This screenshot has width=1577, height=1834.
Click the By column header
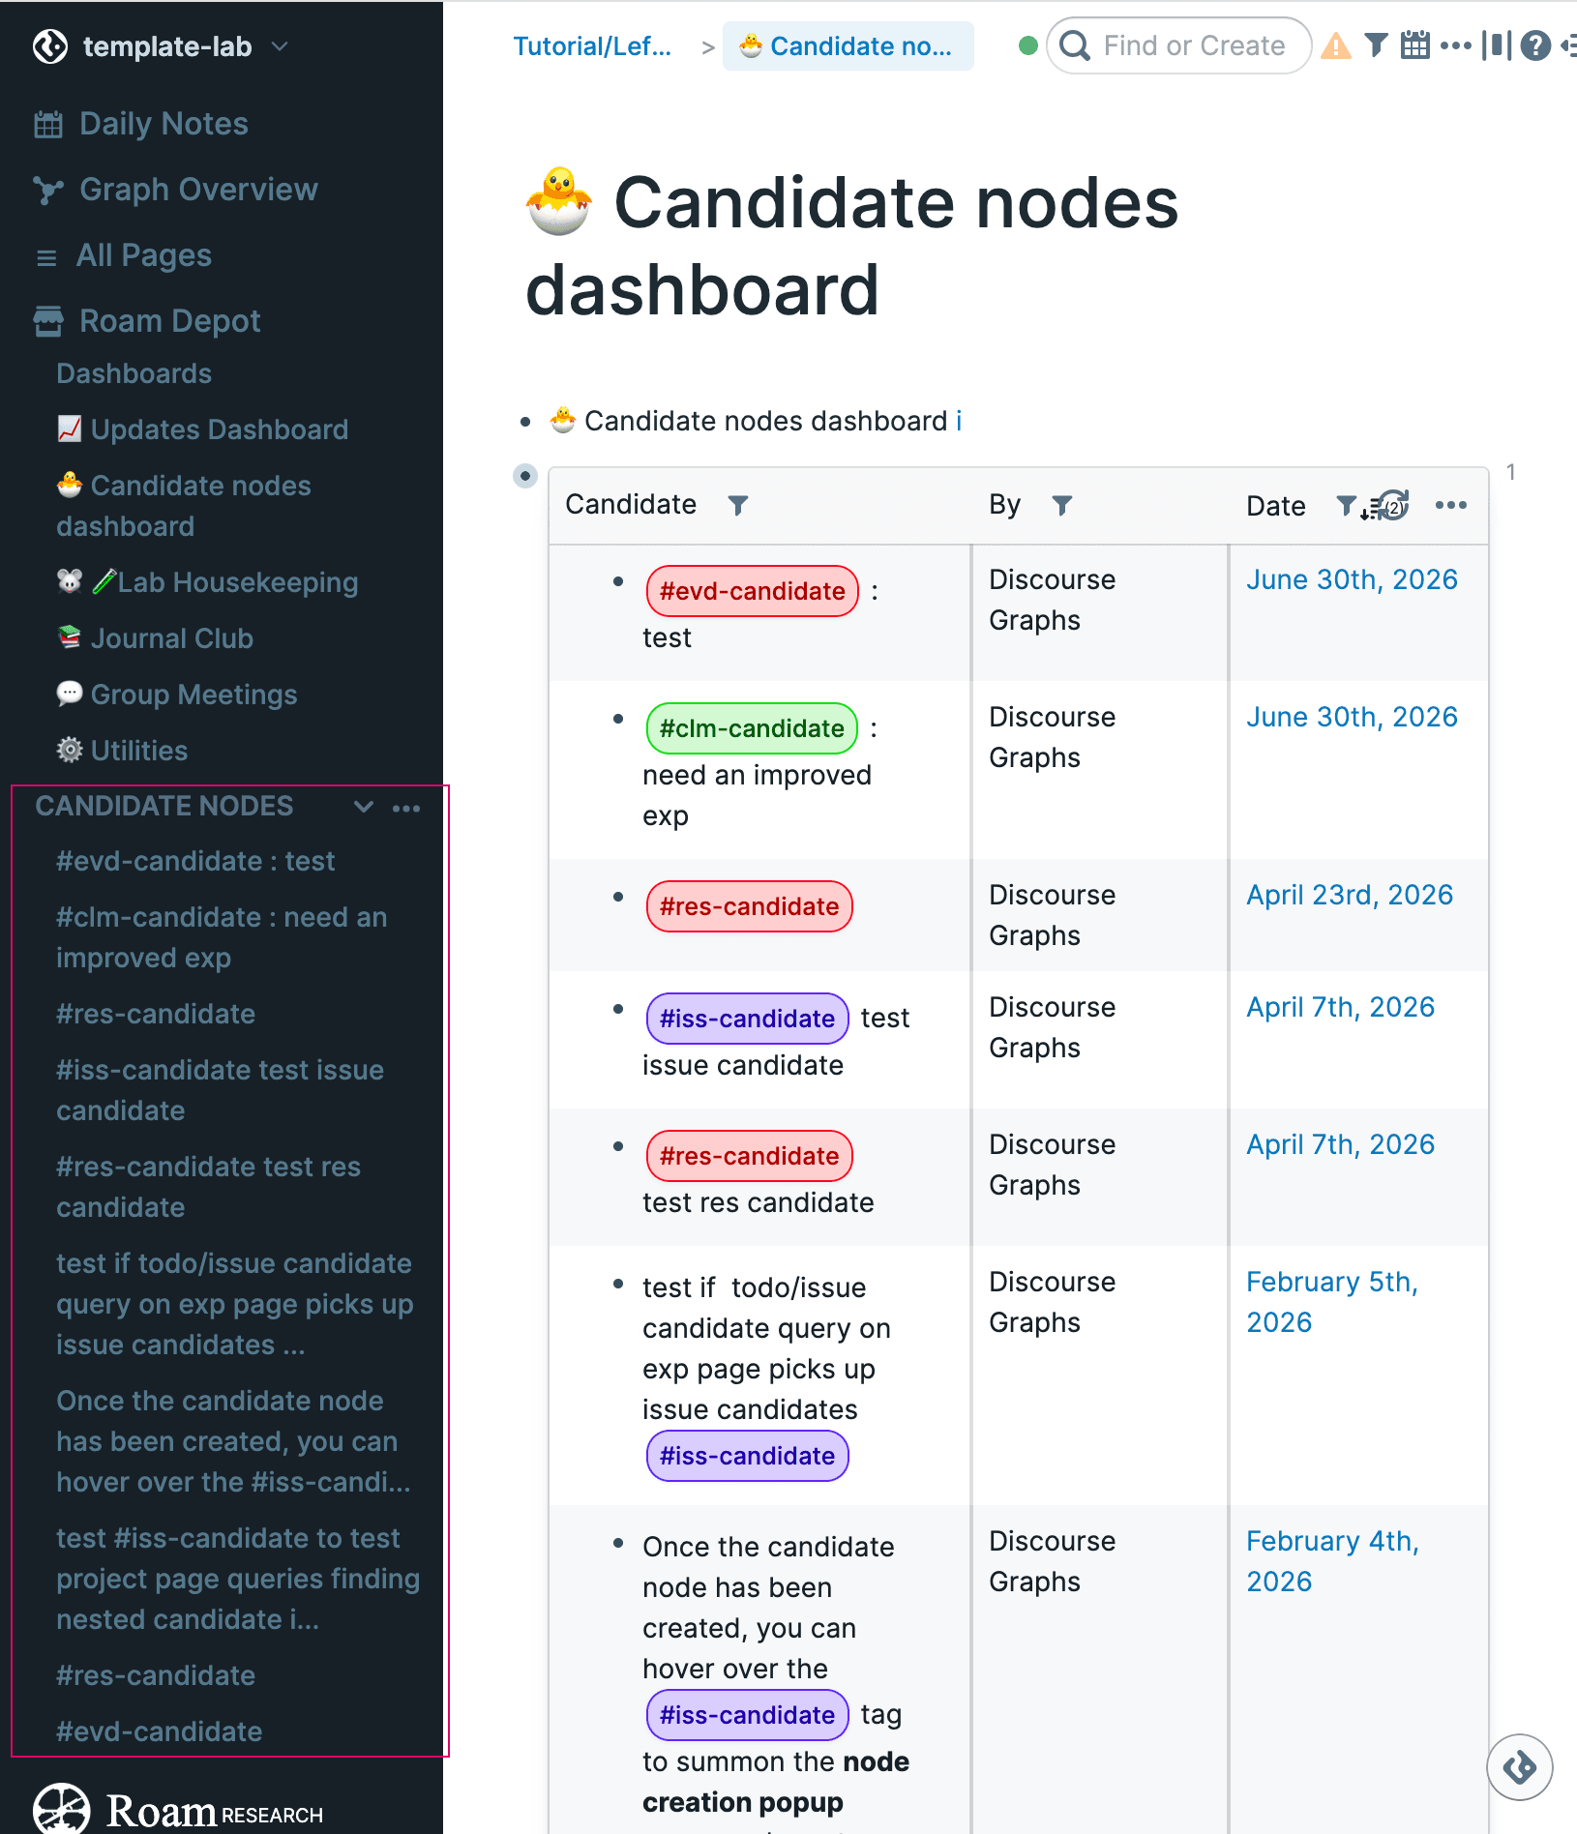[x=1004, y=504]
